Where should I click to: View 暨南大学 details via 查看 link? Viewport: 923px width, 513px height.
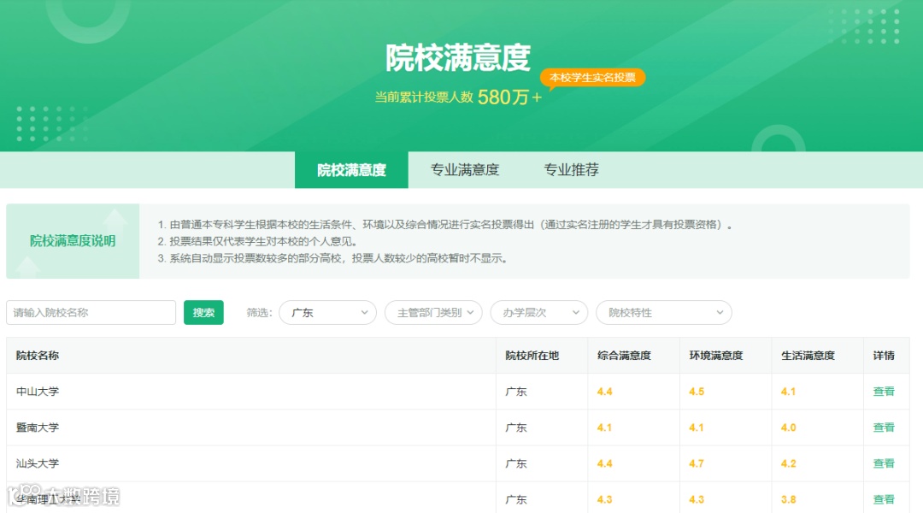coord(885,427)
